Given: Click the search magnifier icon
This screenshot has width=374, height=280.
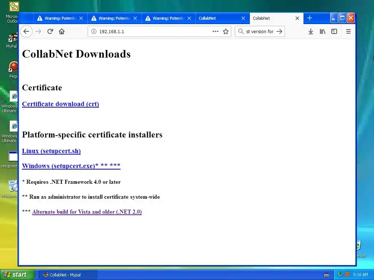Looking at the screenshot, I should (241, 31).
